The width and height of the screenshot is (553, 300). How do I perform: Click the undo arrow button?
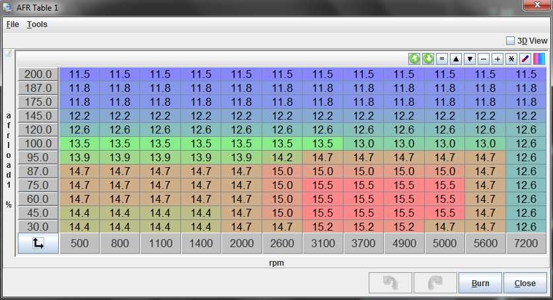[x=390, y=283]
